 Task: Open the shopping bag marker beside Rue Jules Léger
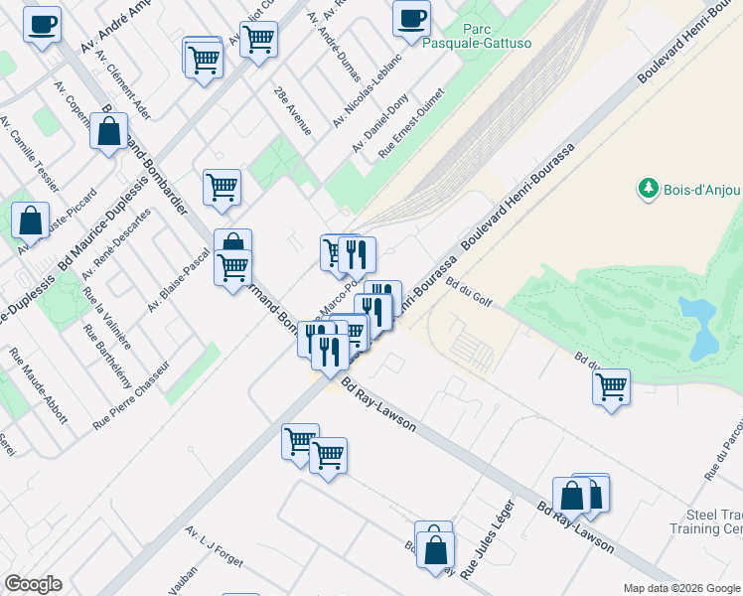click(x=436, y=551)
